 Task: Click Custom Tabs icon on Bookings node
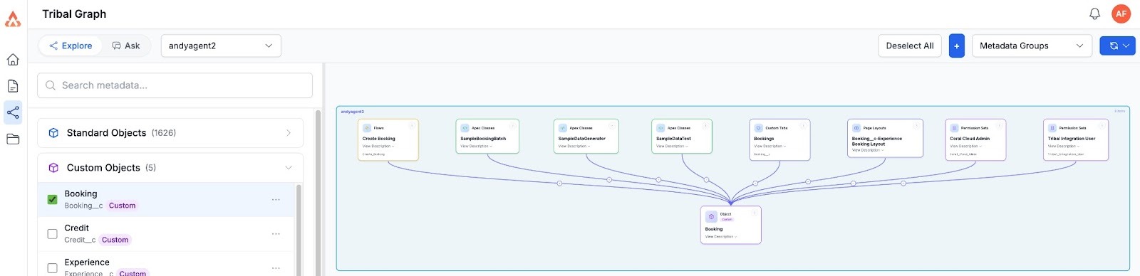[x=759, y=128]
